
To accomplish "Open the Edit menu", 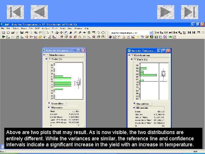I will [8, 29].
